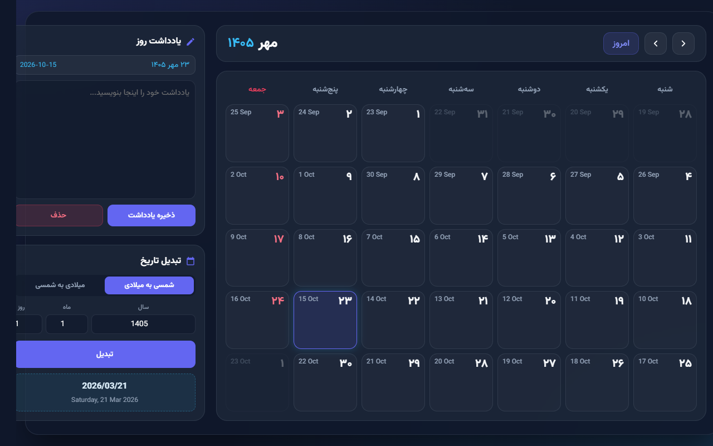Viewport: 713px width, 446px height.
Task: Select the day cell marked 24 Sep
Action: [x=325, y=133]
